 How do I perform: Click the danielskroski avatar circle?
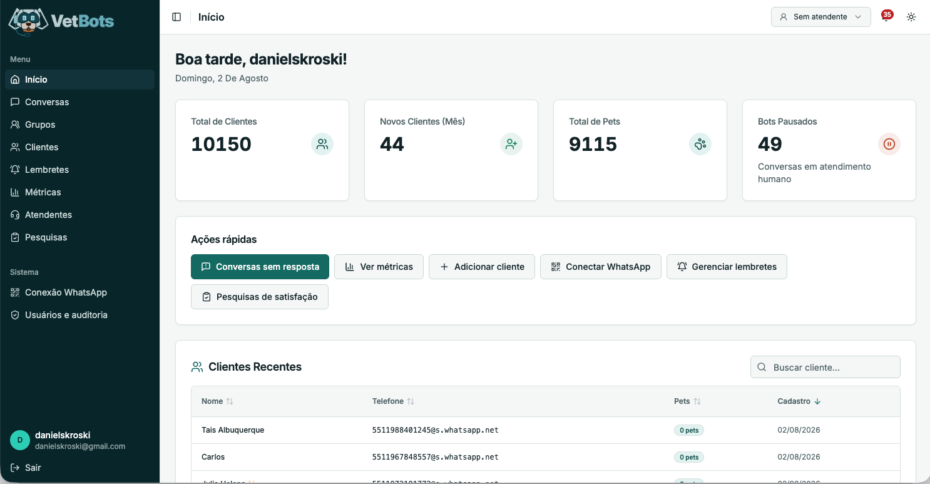(20, 440)
